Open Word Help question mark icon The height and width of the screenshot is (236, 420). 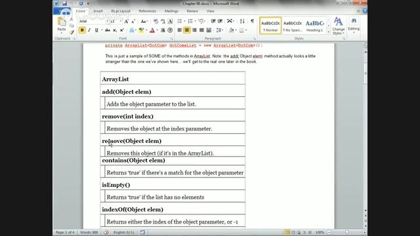click(x=365, y=11)
